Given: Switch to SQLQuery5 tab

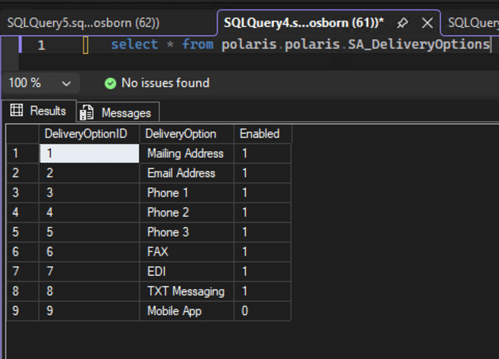Looking at the screenshot, I should click(83, 23).
